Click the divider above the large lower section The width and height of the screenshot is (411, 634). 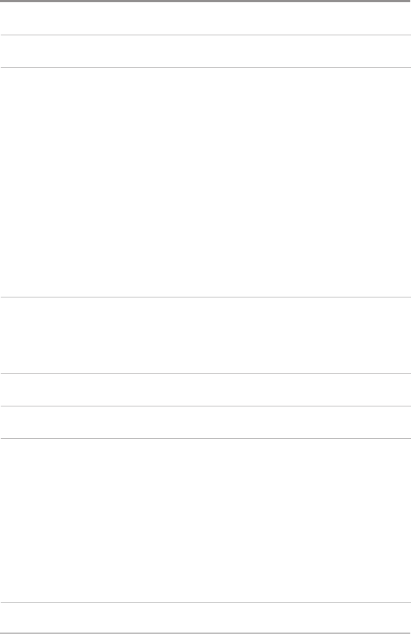click(206, 438)
